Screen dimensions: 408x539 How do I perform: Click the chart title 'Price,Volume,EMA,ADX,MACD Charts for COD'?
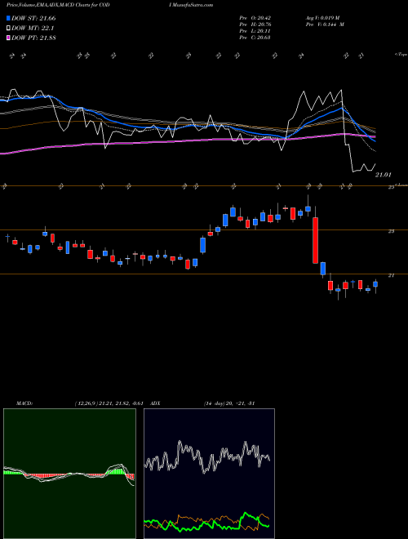(x=58, y=5)
